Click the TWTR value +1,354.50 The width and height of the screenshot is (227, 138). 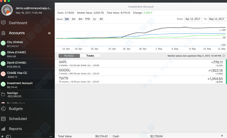click(x=215, y=79)
